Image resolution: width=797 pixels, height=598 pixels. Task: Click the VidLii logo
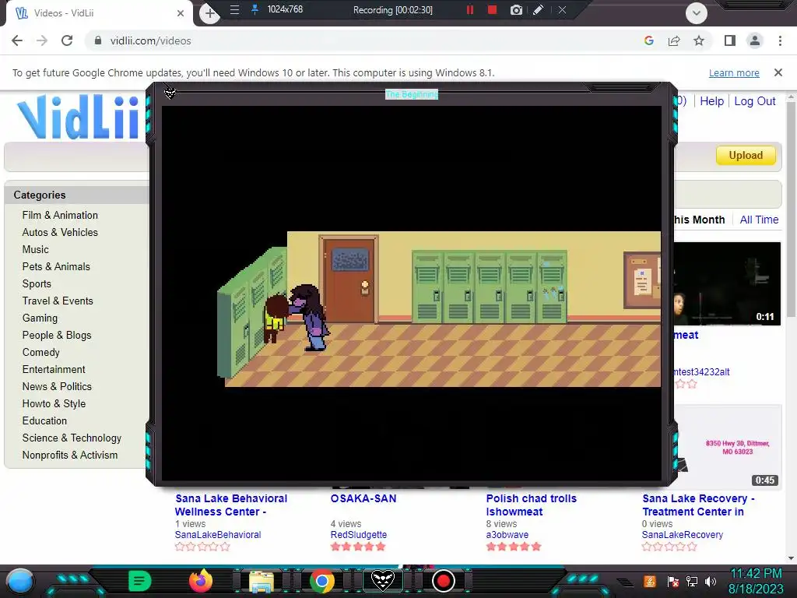click(78, 117)
